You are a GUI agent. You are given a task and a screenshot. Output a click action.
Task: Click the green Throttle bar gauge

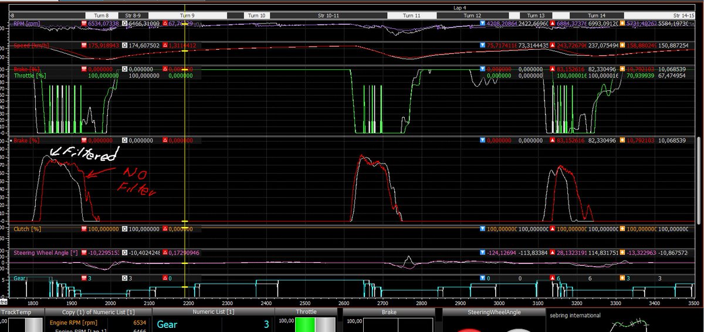305,324
